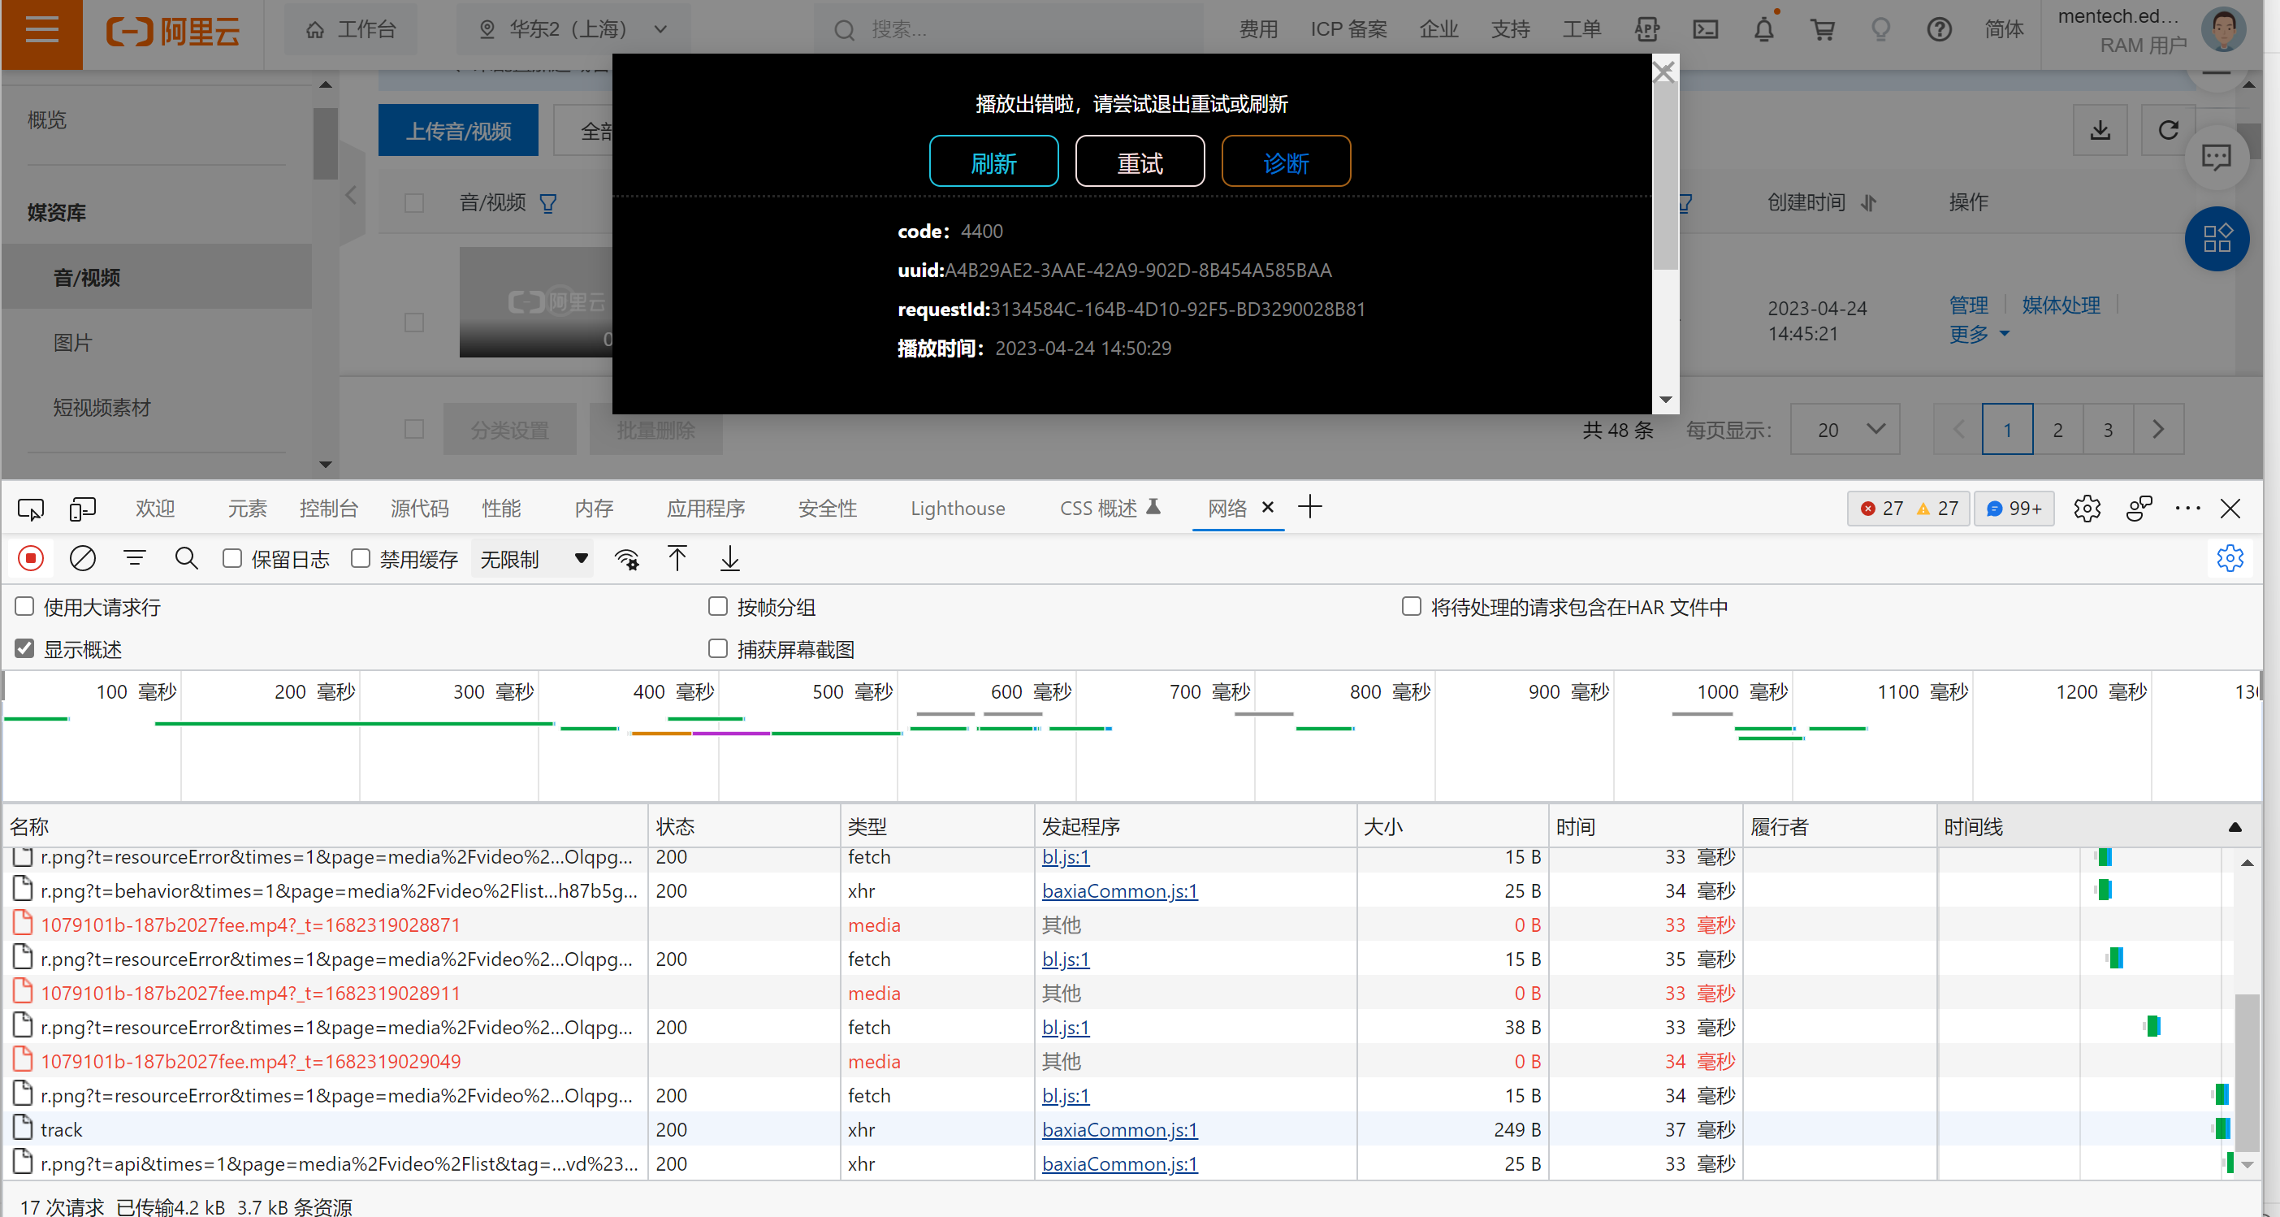Click the left sidebar scrollbar thumb
This screenshot has height=1217, width=2280.
325,145
